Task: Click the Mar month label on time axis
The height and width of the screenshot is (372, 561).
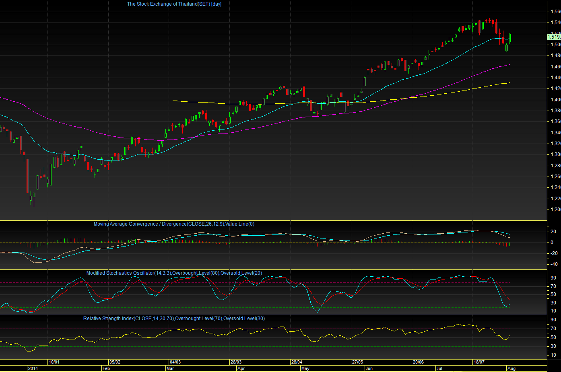Action: point(170,368)
